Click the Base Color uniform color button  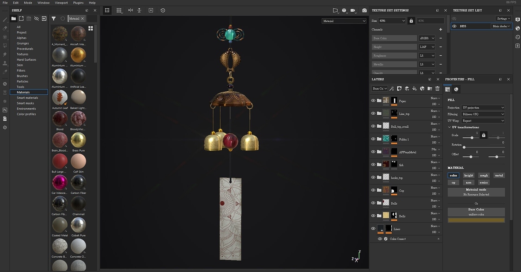point(476,212)
